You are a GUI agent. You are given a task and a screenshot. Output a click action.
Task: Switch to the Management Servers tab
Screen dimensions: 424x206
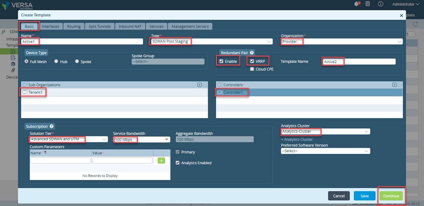190,26
